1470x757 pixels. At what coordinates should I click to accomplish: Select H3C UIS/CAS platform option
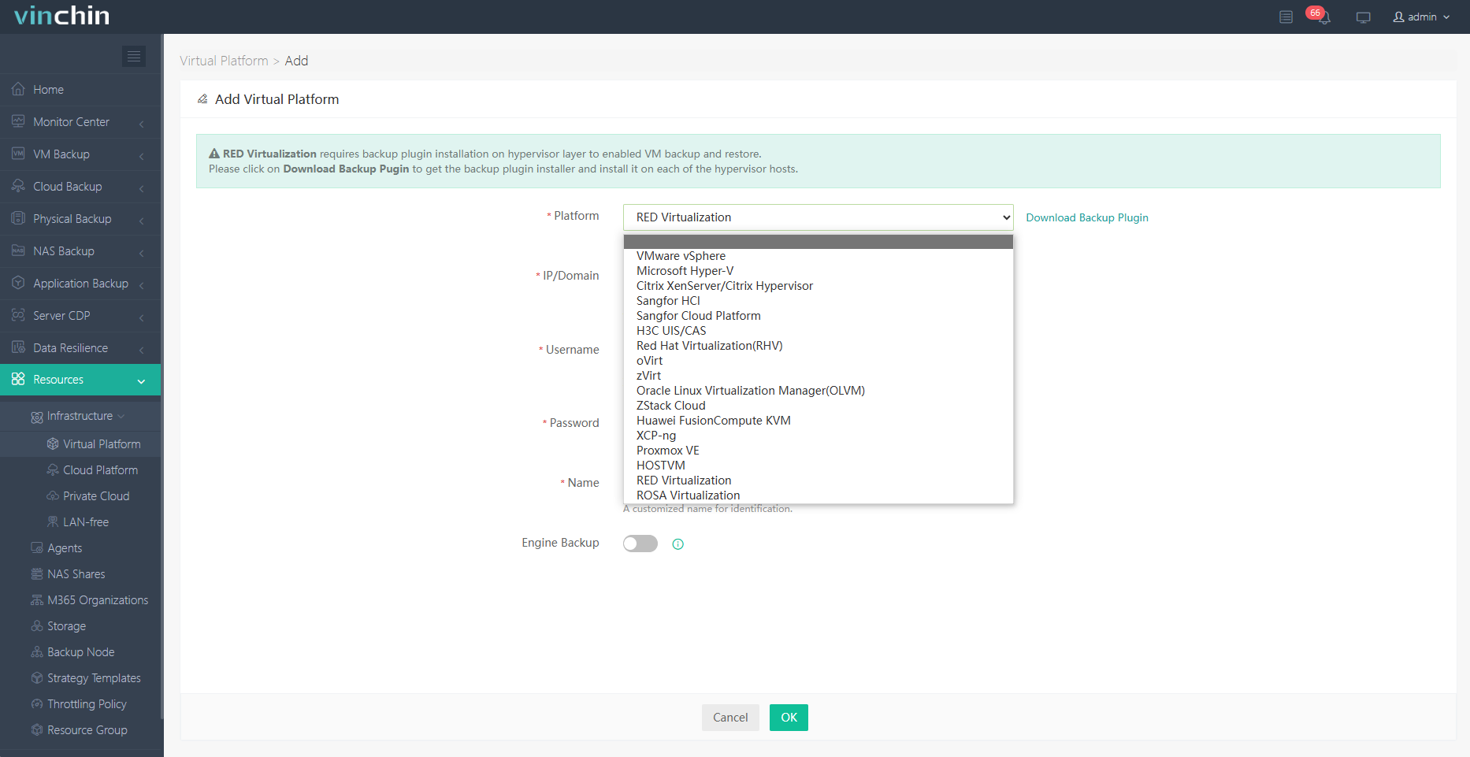coord(818,331)
